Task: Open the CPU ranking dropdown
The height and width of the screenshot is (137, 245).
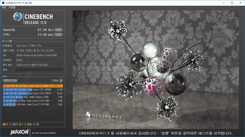Action: 10,80
